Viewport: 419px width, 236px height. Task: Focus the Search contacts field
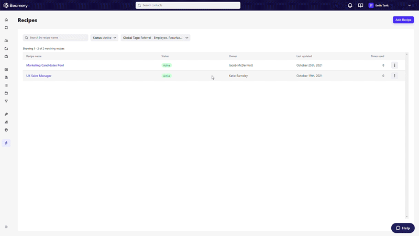click(x=188, y=5)
